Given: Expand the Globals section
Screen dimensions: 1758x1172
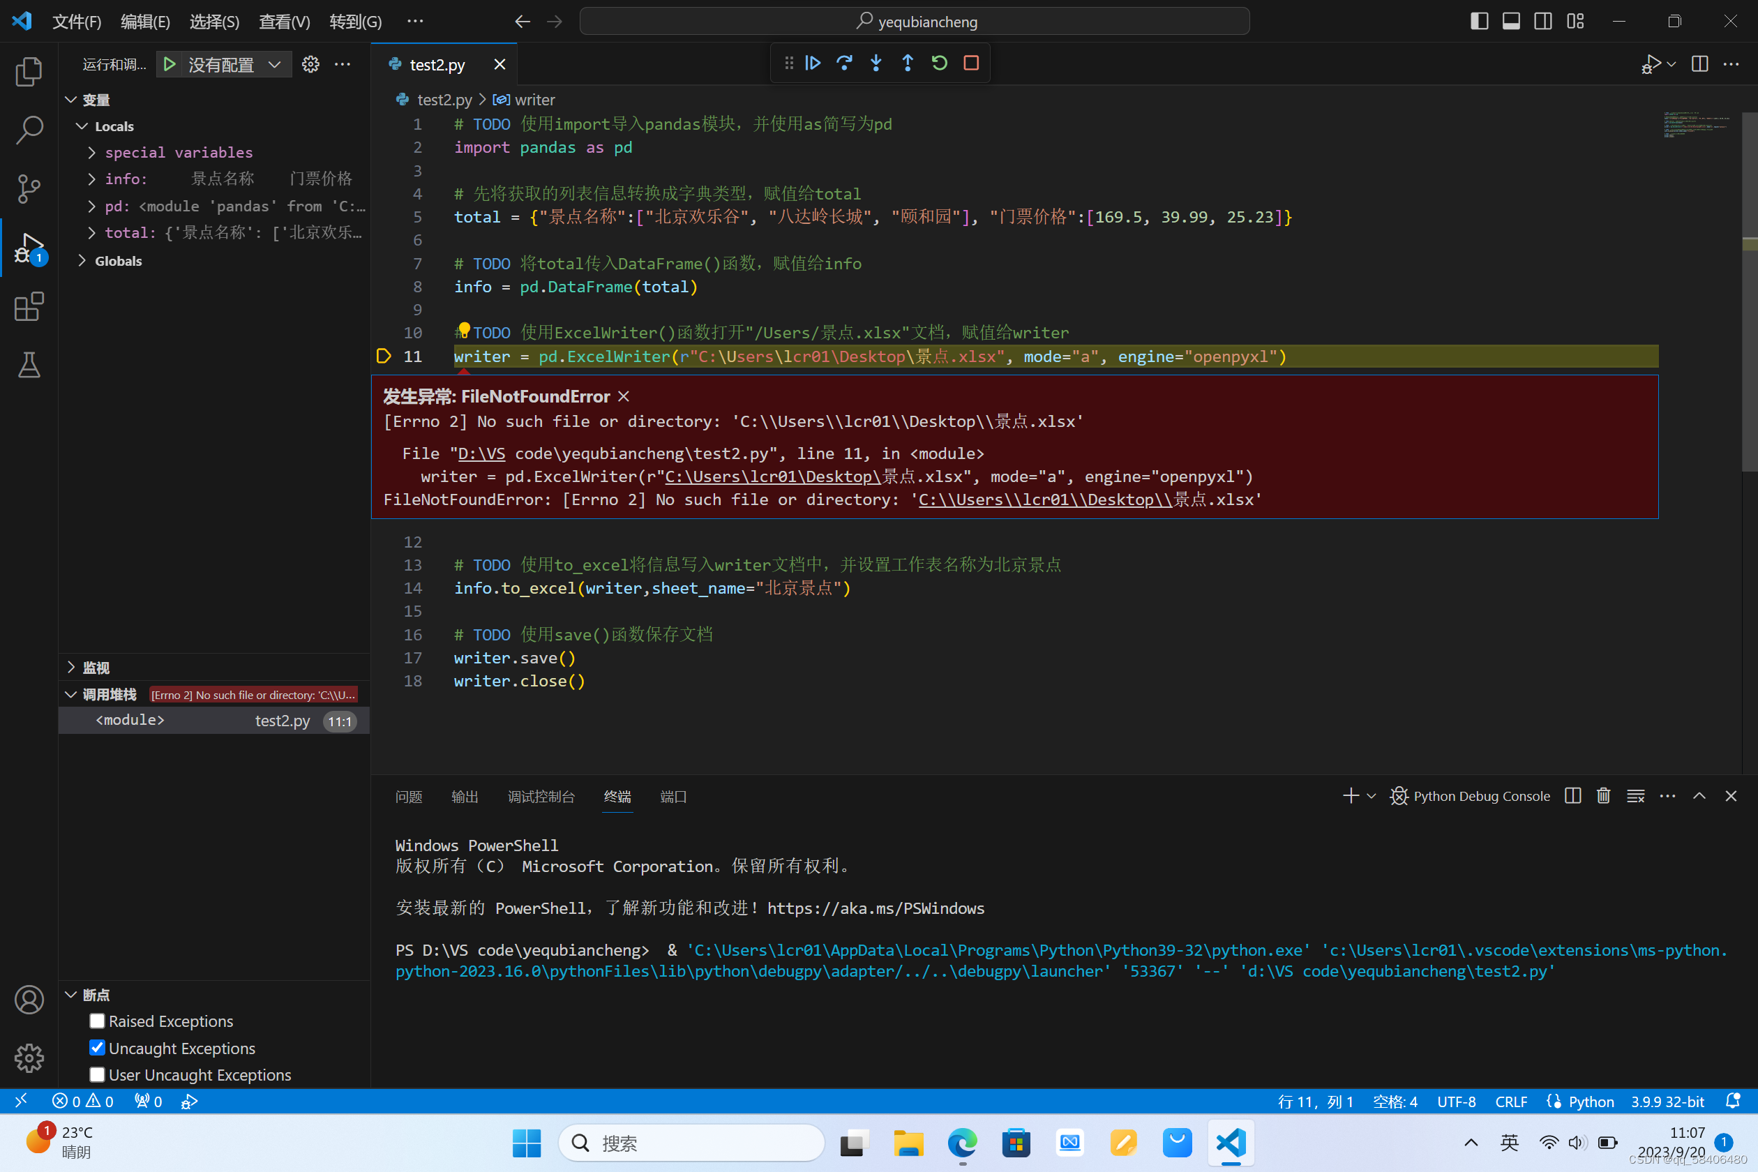Looking at the screenshot, I should click(82, 260).
